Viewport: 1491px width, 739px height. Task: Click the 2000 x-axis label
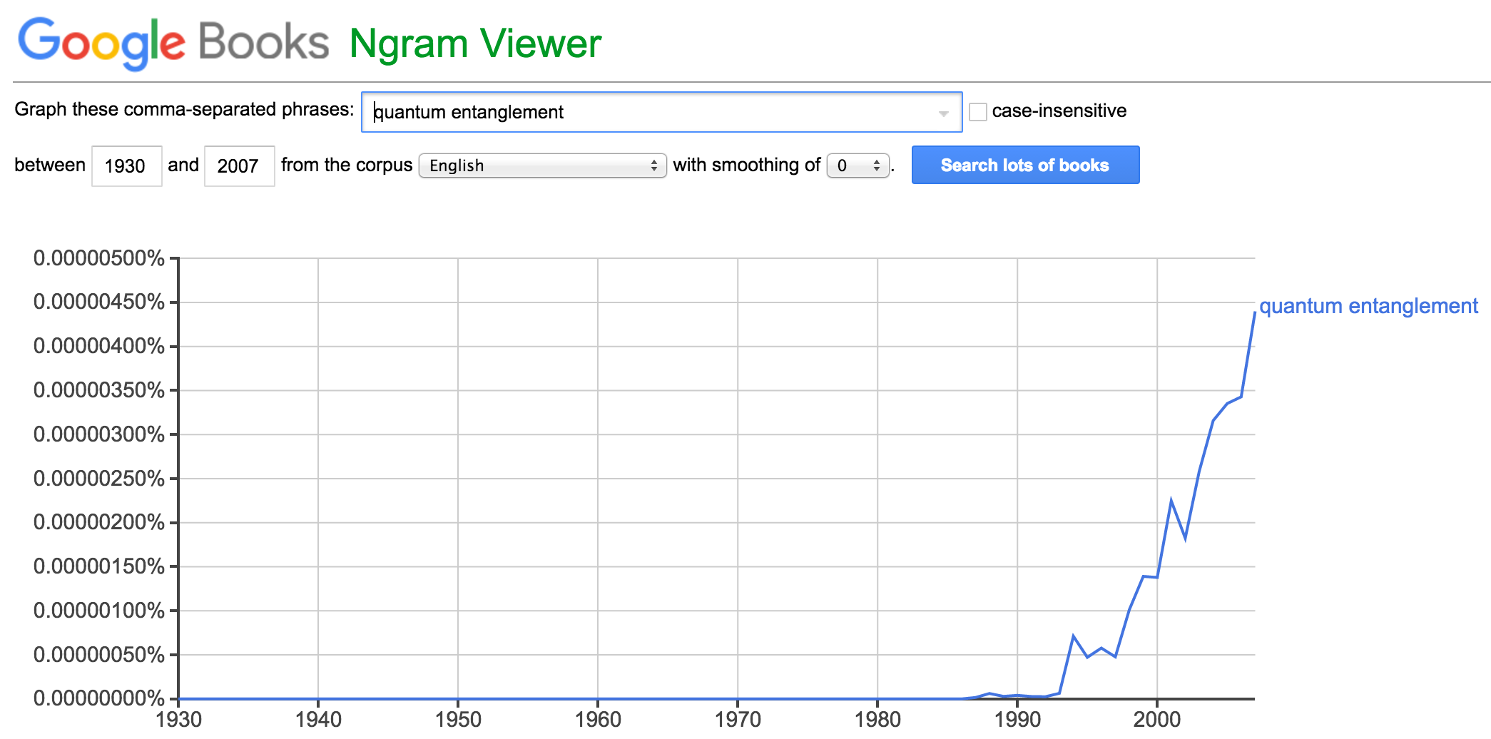pyautogui.click(x=1157, y=719)
